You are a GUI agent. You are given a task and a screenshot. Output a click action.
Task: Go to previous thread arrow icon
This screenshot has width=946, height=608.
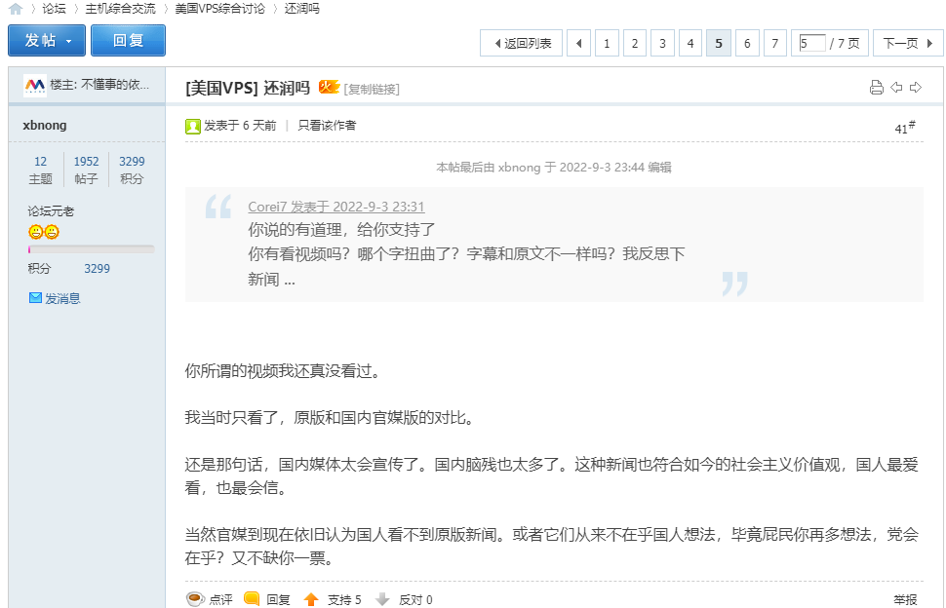[x=896, y=88]
